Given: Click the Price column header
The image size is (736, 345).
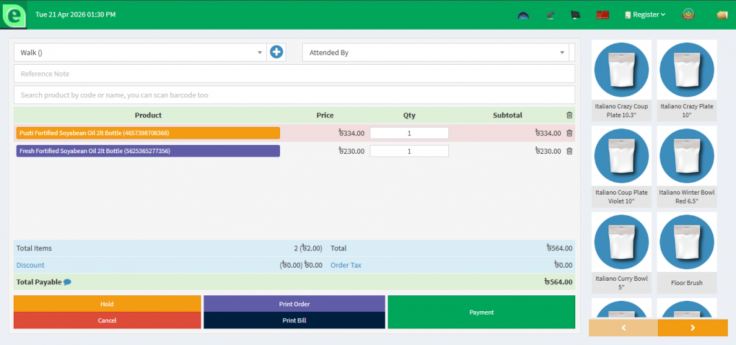Looking at the screenshot, I should click(x=325, y=115).
